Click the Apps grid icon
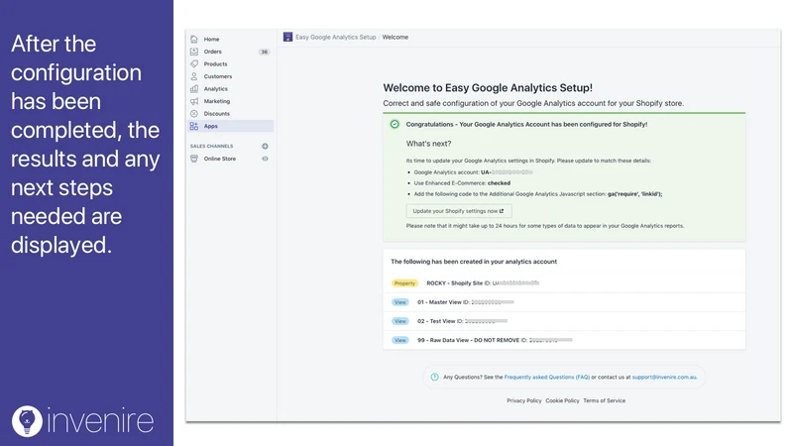Image resolution: width=793 pixels, height=446 pixels. [x=194, y=126]
